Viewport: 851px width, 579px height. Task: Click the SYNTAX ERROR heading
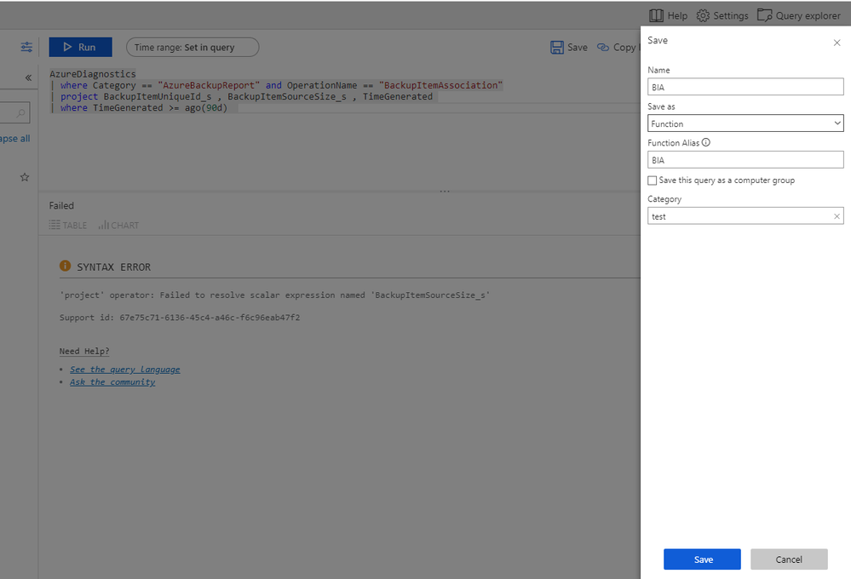[113, 267]
